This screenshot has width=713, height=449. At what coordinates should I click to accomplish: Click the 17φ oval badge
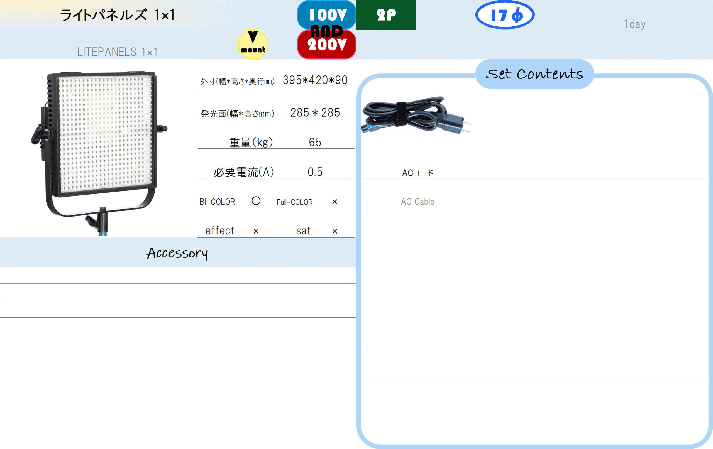point(505,15)
